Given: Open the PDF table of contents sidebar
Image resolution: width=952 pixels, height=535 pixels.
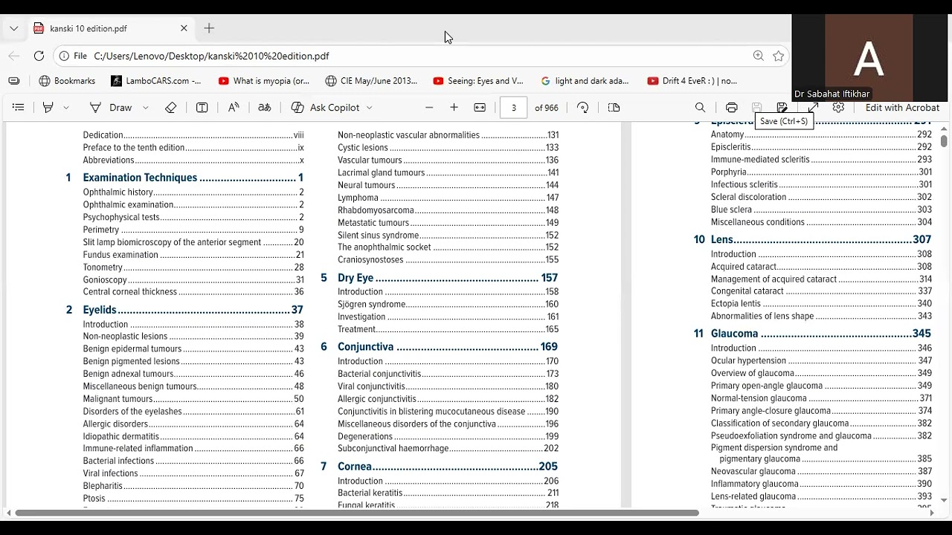Looking at the screenshot, I should click(19, 108).
